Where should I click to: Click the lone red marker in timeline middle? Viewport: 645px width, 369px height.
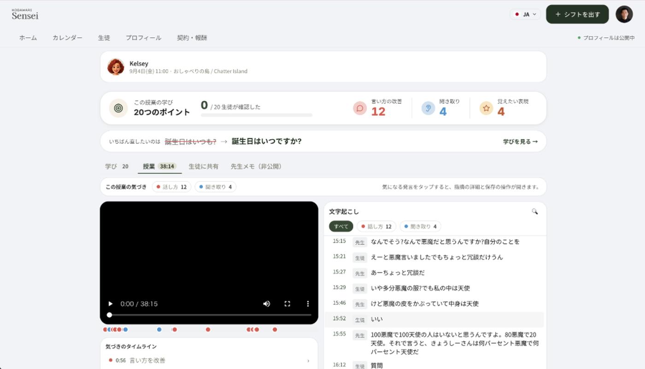click(x=208, y=329)
